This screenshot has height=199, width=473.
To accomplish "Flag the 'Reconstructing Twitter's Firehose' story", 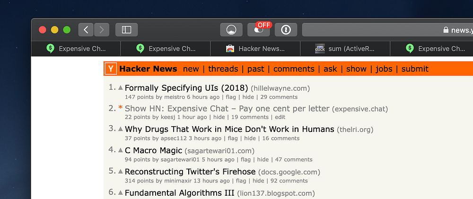I will click(x=241, y=181).
